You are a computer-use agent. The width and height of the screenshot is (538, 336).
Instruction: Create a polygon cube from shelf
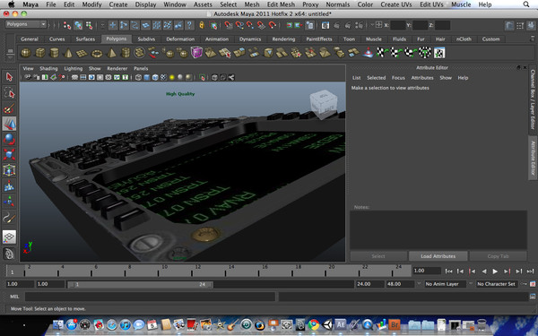click(x=40, y=53)
